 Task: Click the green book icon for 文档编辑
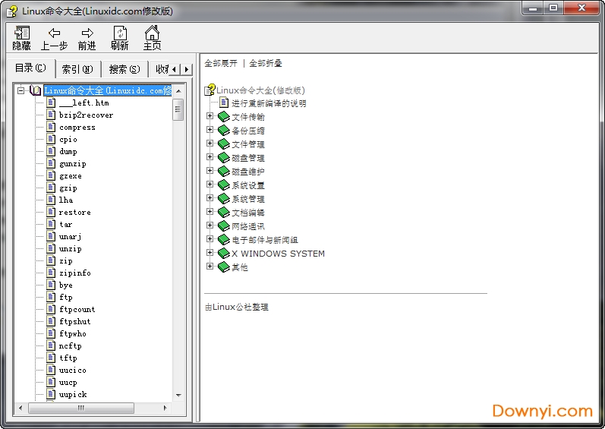223,212
